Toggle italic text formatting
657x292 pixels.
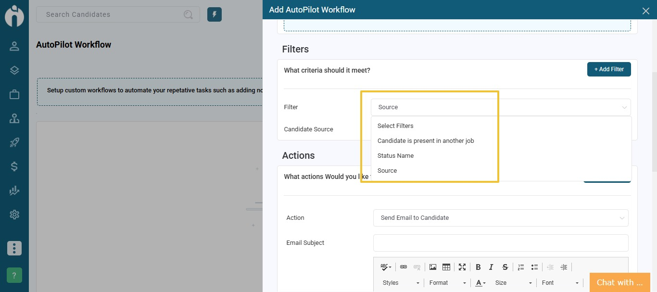click(x=491, y=267)
